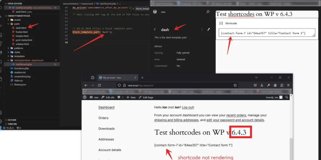This screenshot has width=321, height=160.
Task: Click inside the contact-form-7 shortcode field
Action: pos(263,33)
